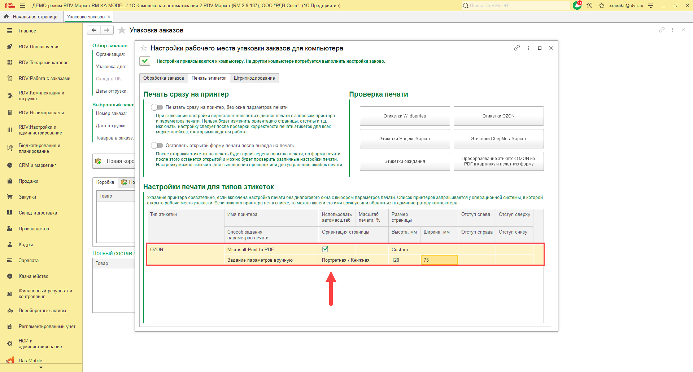Click the notifications bell icon
693x372 pixels.
click(577, 5)
